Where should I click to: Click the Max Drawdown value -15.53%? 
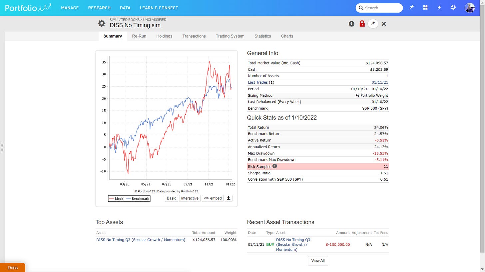click(x=380, y=153)
